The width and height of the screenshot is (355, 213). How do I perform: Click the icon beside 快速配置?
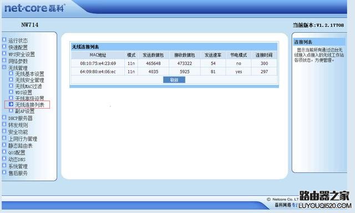coord(4,47)
